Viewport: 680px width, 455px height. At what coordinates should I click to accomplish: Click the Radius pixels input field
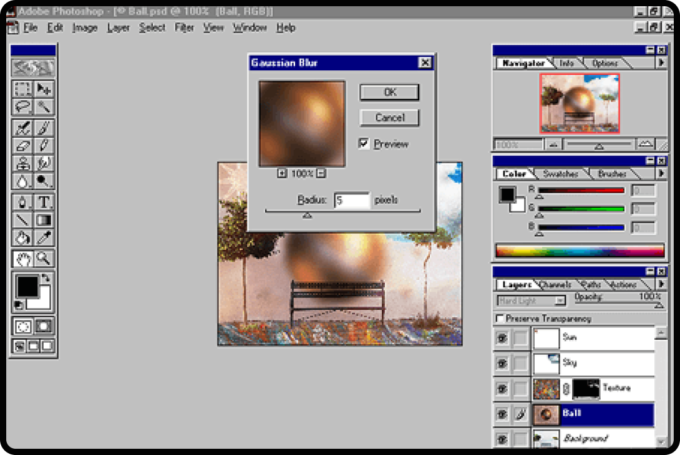tap(351, 200)
